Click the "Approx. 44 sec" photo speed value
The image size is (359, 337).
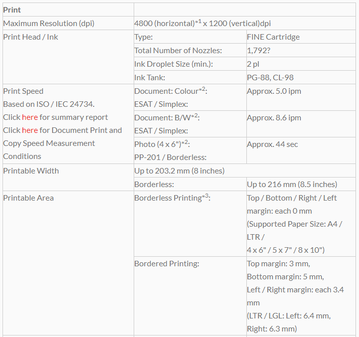click(x=272, y=144)
